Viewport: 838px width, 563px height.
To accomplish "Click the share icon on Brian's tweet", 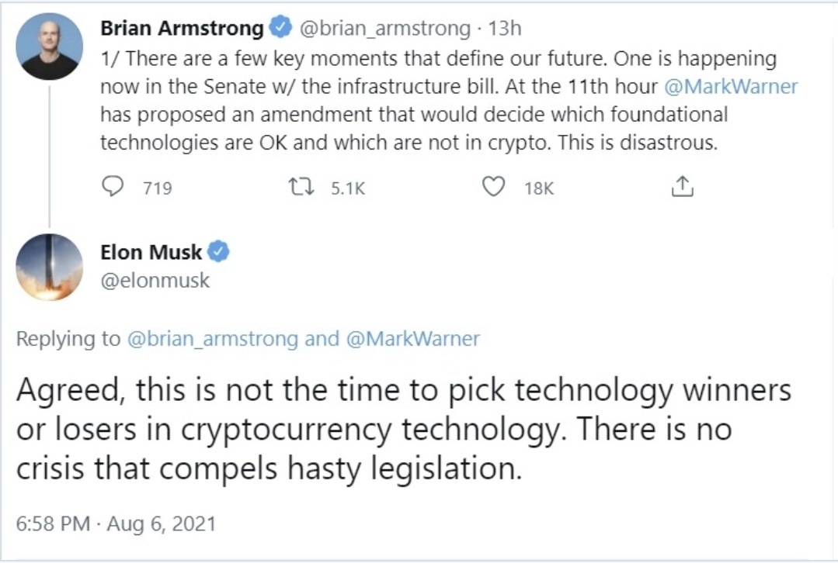I will (681, 187).
